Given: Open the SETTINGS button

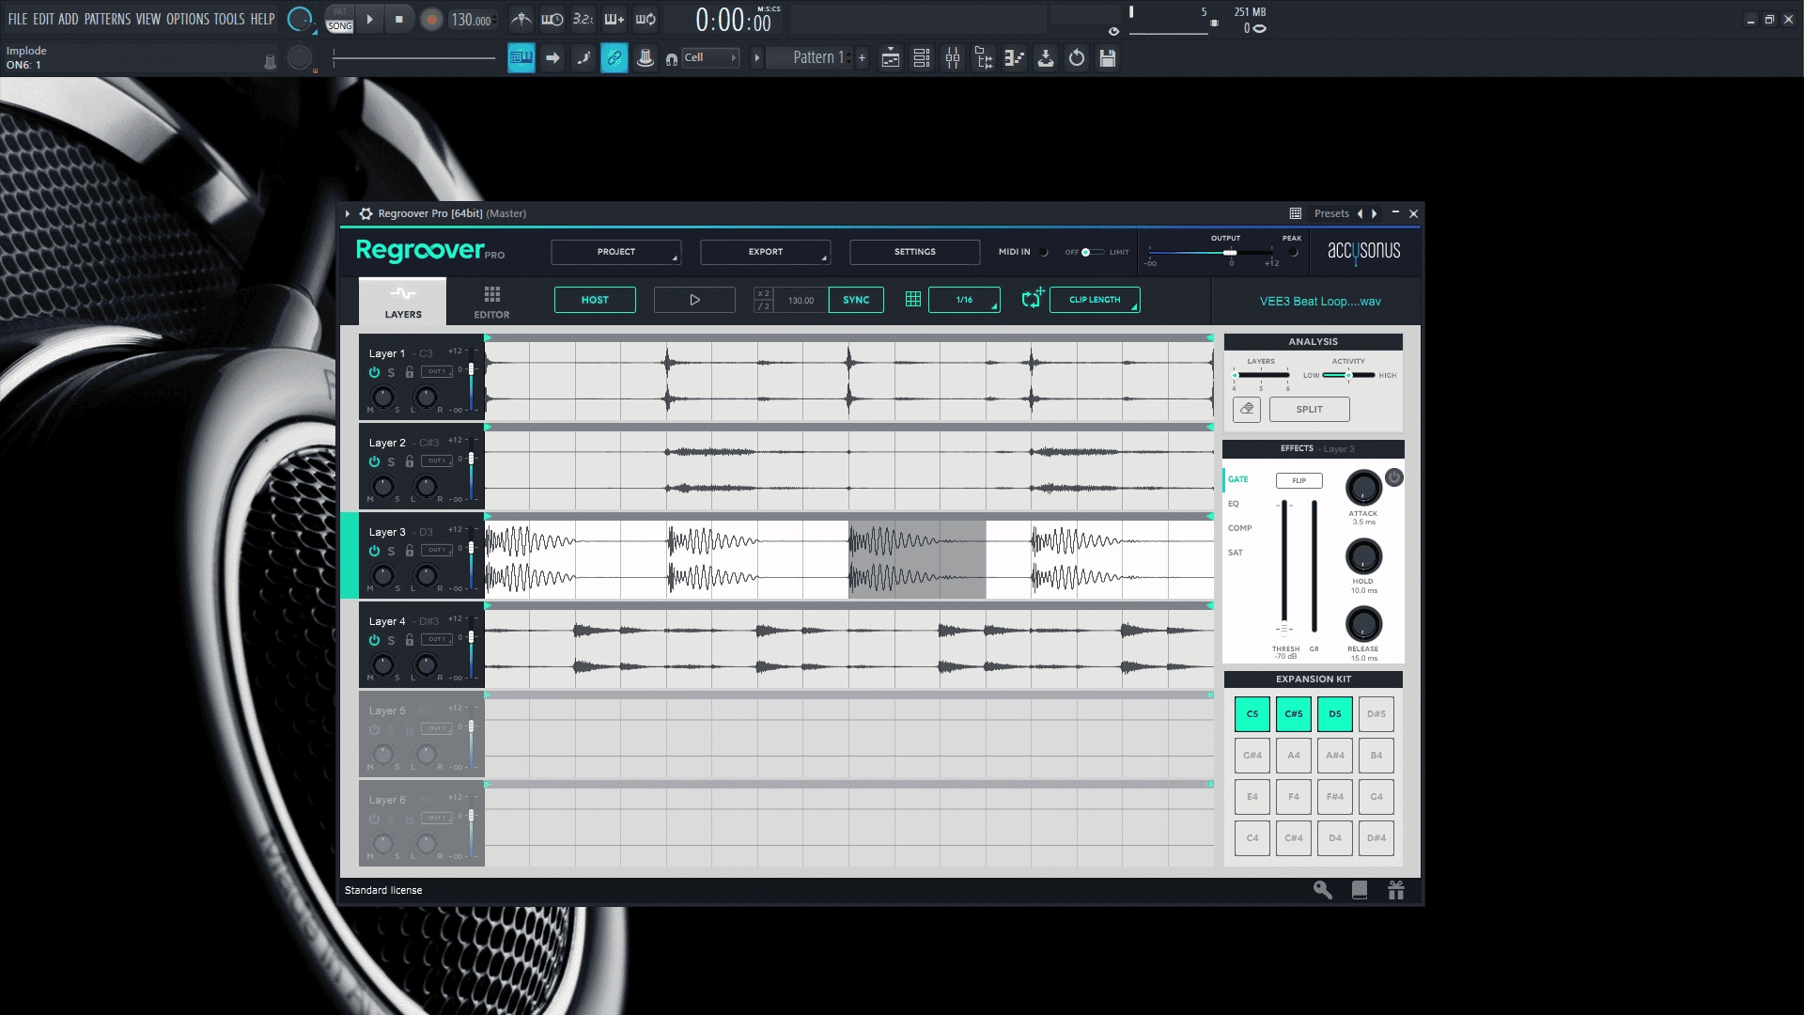Looking at the screenshot, I should (915, 252).
